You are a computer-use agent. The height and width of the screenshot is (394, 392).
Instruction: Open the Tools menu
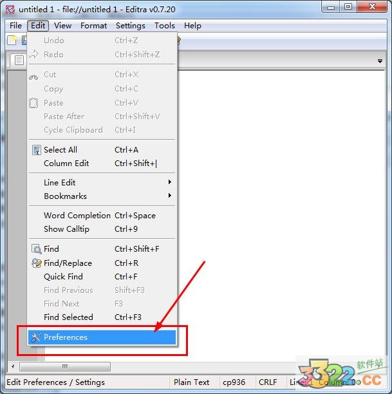pyautogui.click(x=165, y=26)
